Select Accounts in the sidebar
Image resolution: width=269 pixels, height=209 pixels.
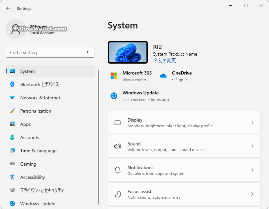click(50, 137)
